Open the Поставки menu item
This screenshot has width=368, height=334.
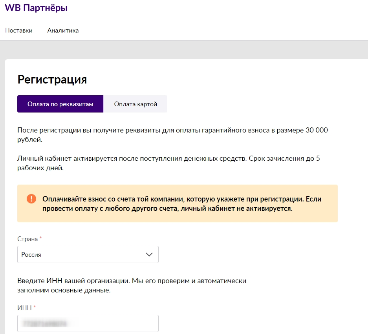[19, 31]
